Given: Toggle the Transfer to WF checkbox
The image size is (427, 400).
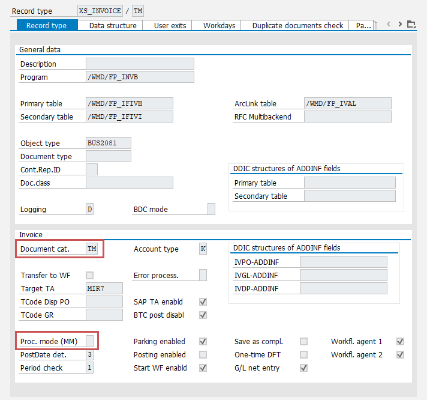Looking at the screenshot, I should [90, 276].
